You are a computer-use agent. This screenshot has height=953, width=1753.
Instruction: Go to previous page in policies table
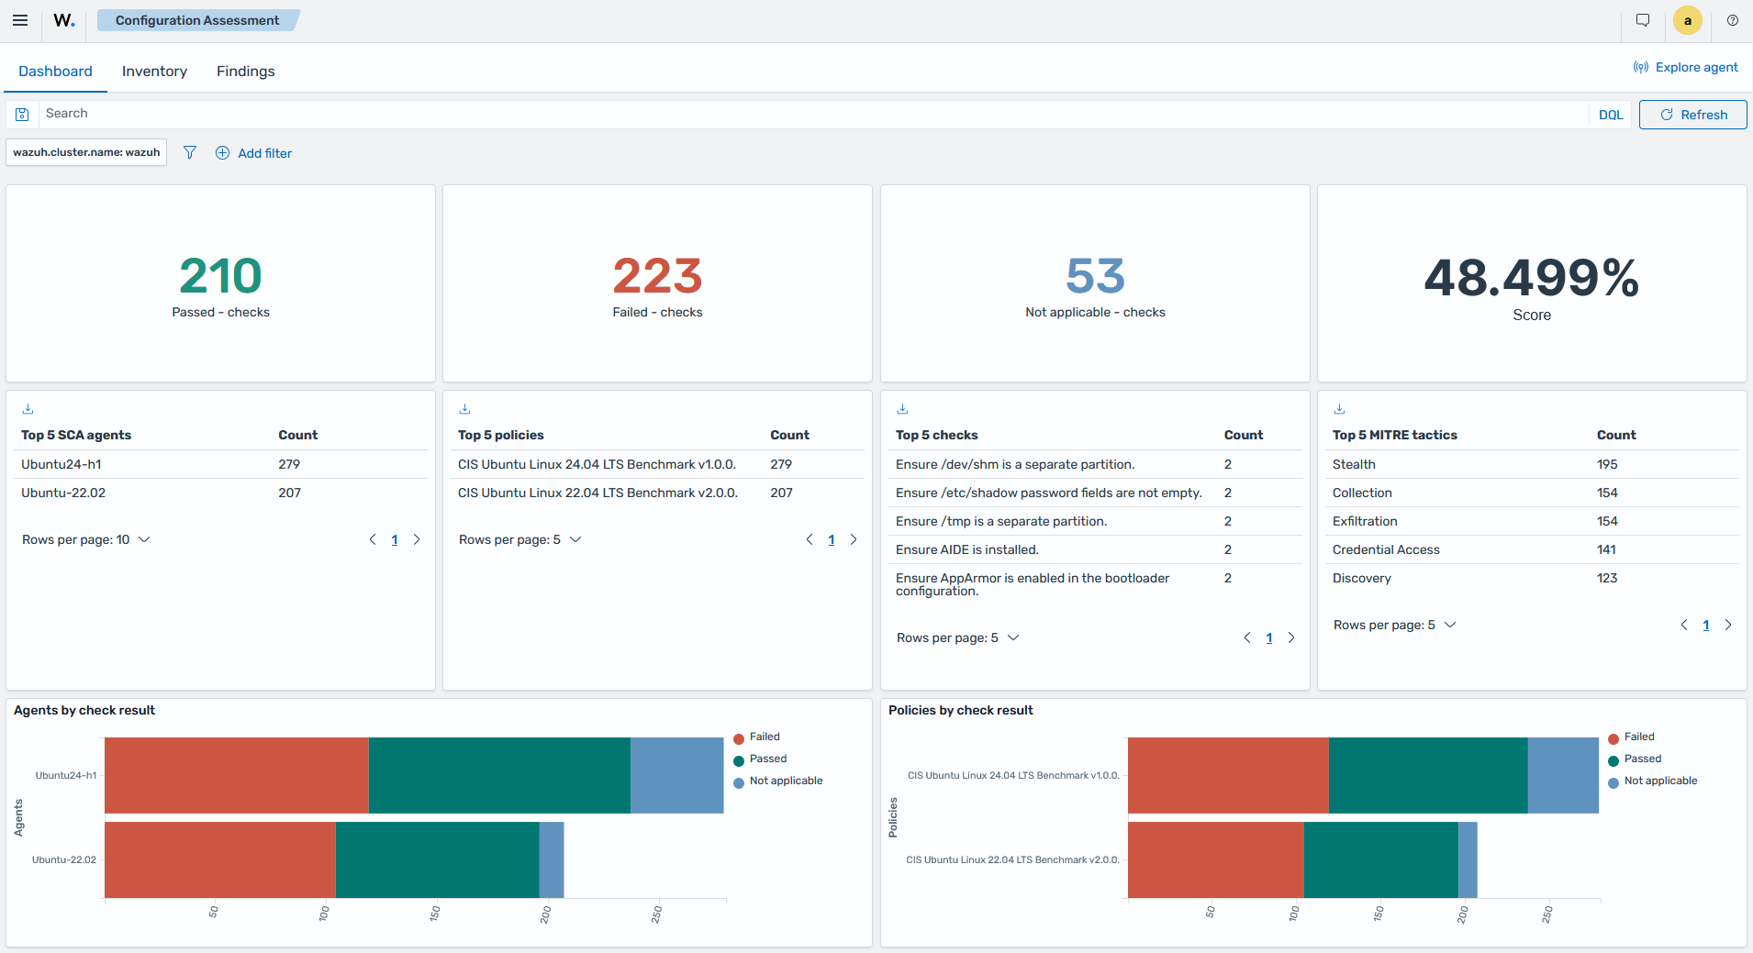(810, 539)
